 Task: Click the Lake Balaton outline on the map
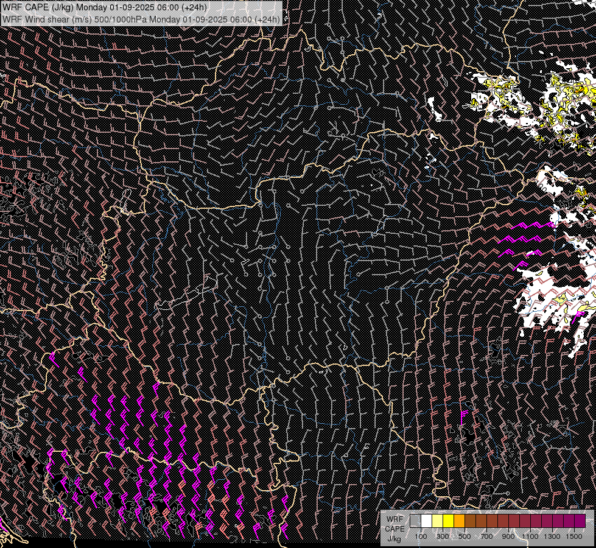(186, 293)
